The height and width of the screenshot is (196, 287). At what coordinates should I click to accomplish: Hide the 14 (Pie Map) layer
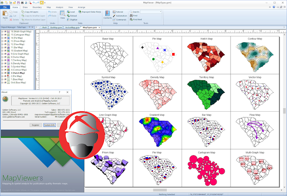point(5,38)
